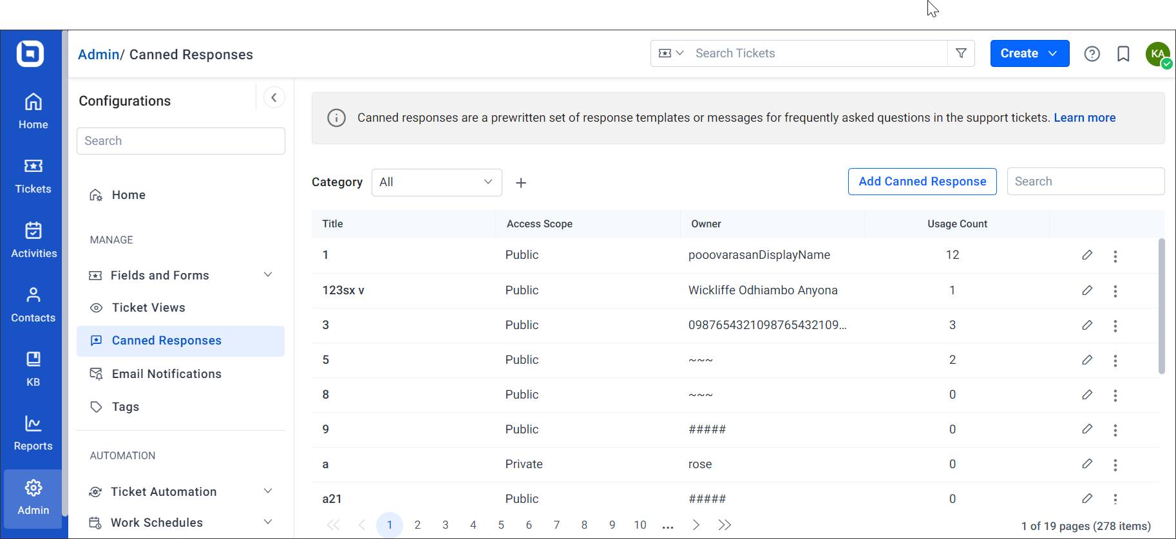1176x539 pixels.
Task: Expand the Ticket Automation section
Action: [x=181, y=491]
